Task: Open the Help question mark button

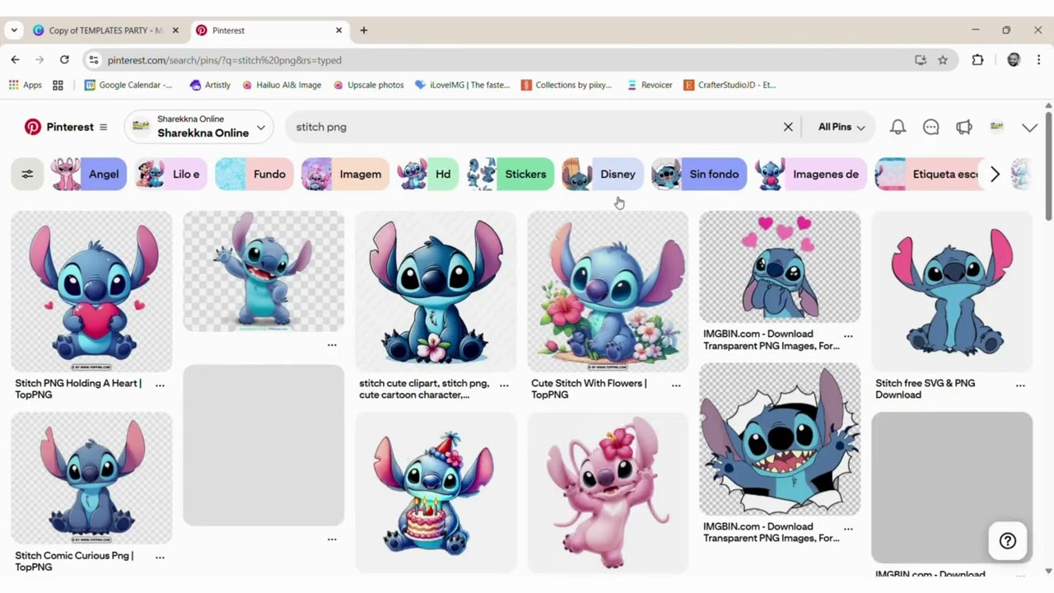Action: 1007,541
